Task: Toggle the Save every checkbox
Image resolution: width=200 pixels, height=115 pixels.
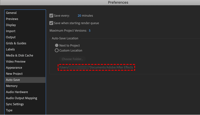Action: click(52, 16)
